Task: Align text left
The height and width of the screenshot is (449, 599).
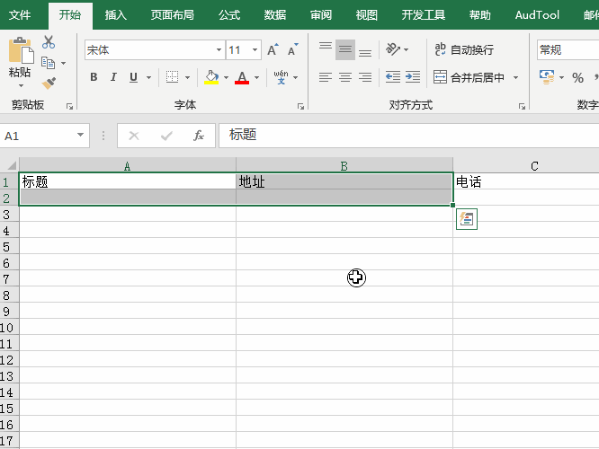Action: click(326, 77)
